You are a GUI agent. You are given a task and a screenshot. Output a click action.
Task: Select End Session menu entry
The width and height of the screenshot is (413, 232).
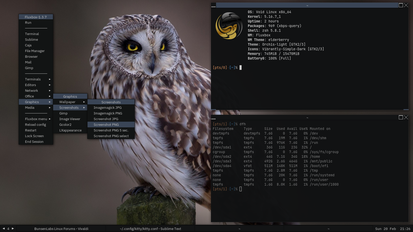(x=36, y=142)
